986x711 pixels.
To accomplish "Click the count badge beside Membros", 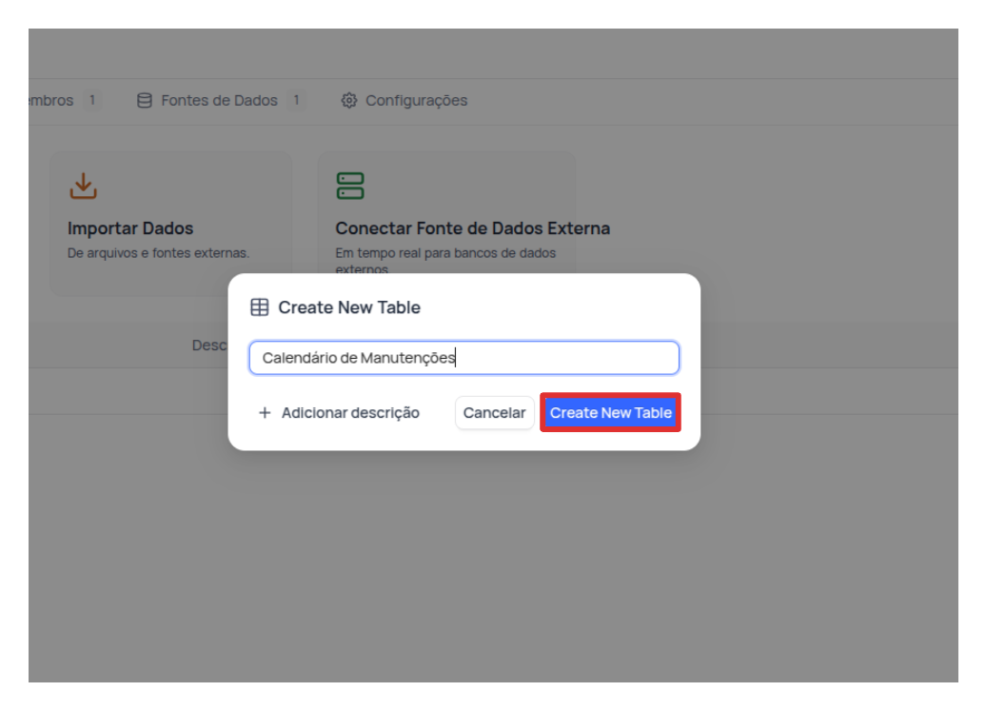I will point(91,100).
